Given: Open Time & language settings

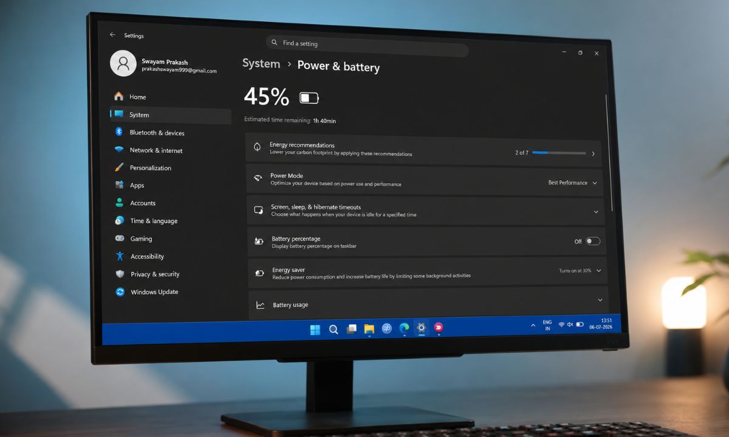Looking at the screenshot, I should [x=172, y=221].
